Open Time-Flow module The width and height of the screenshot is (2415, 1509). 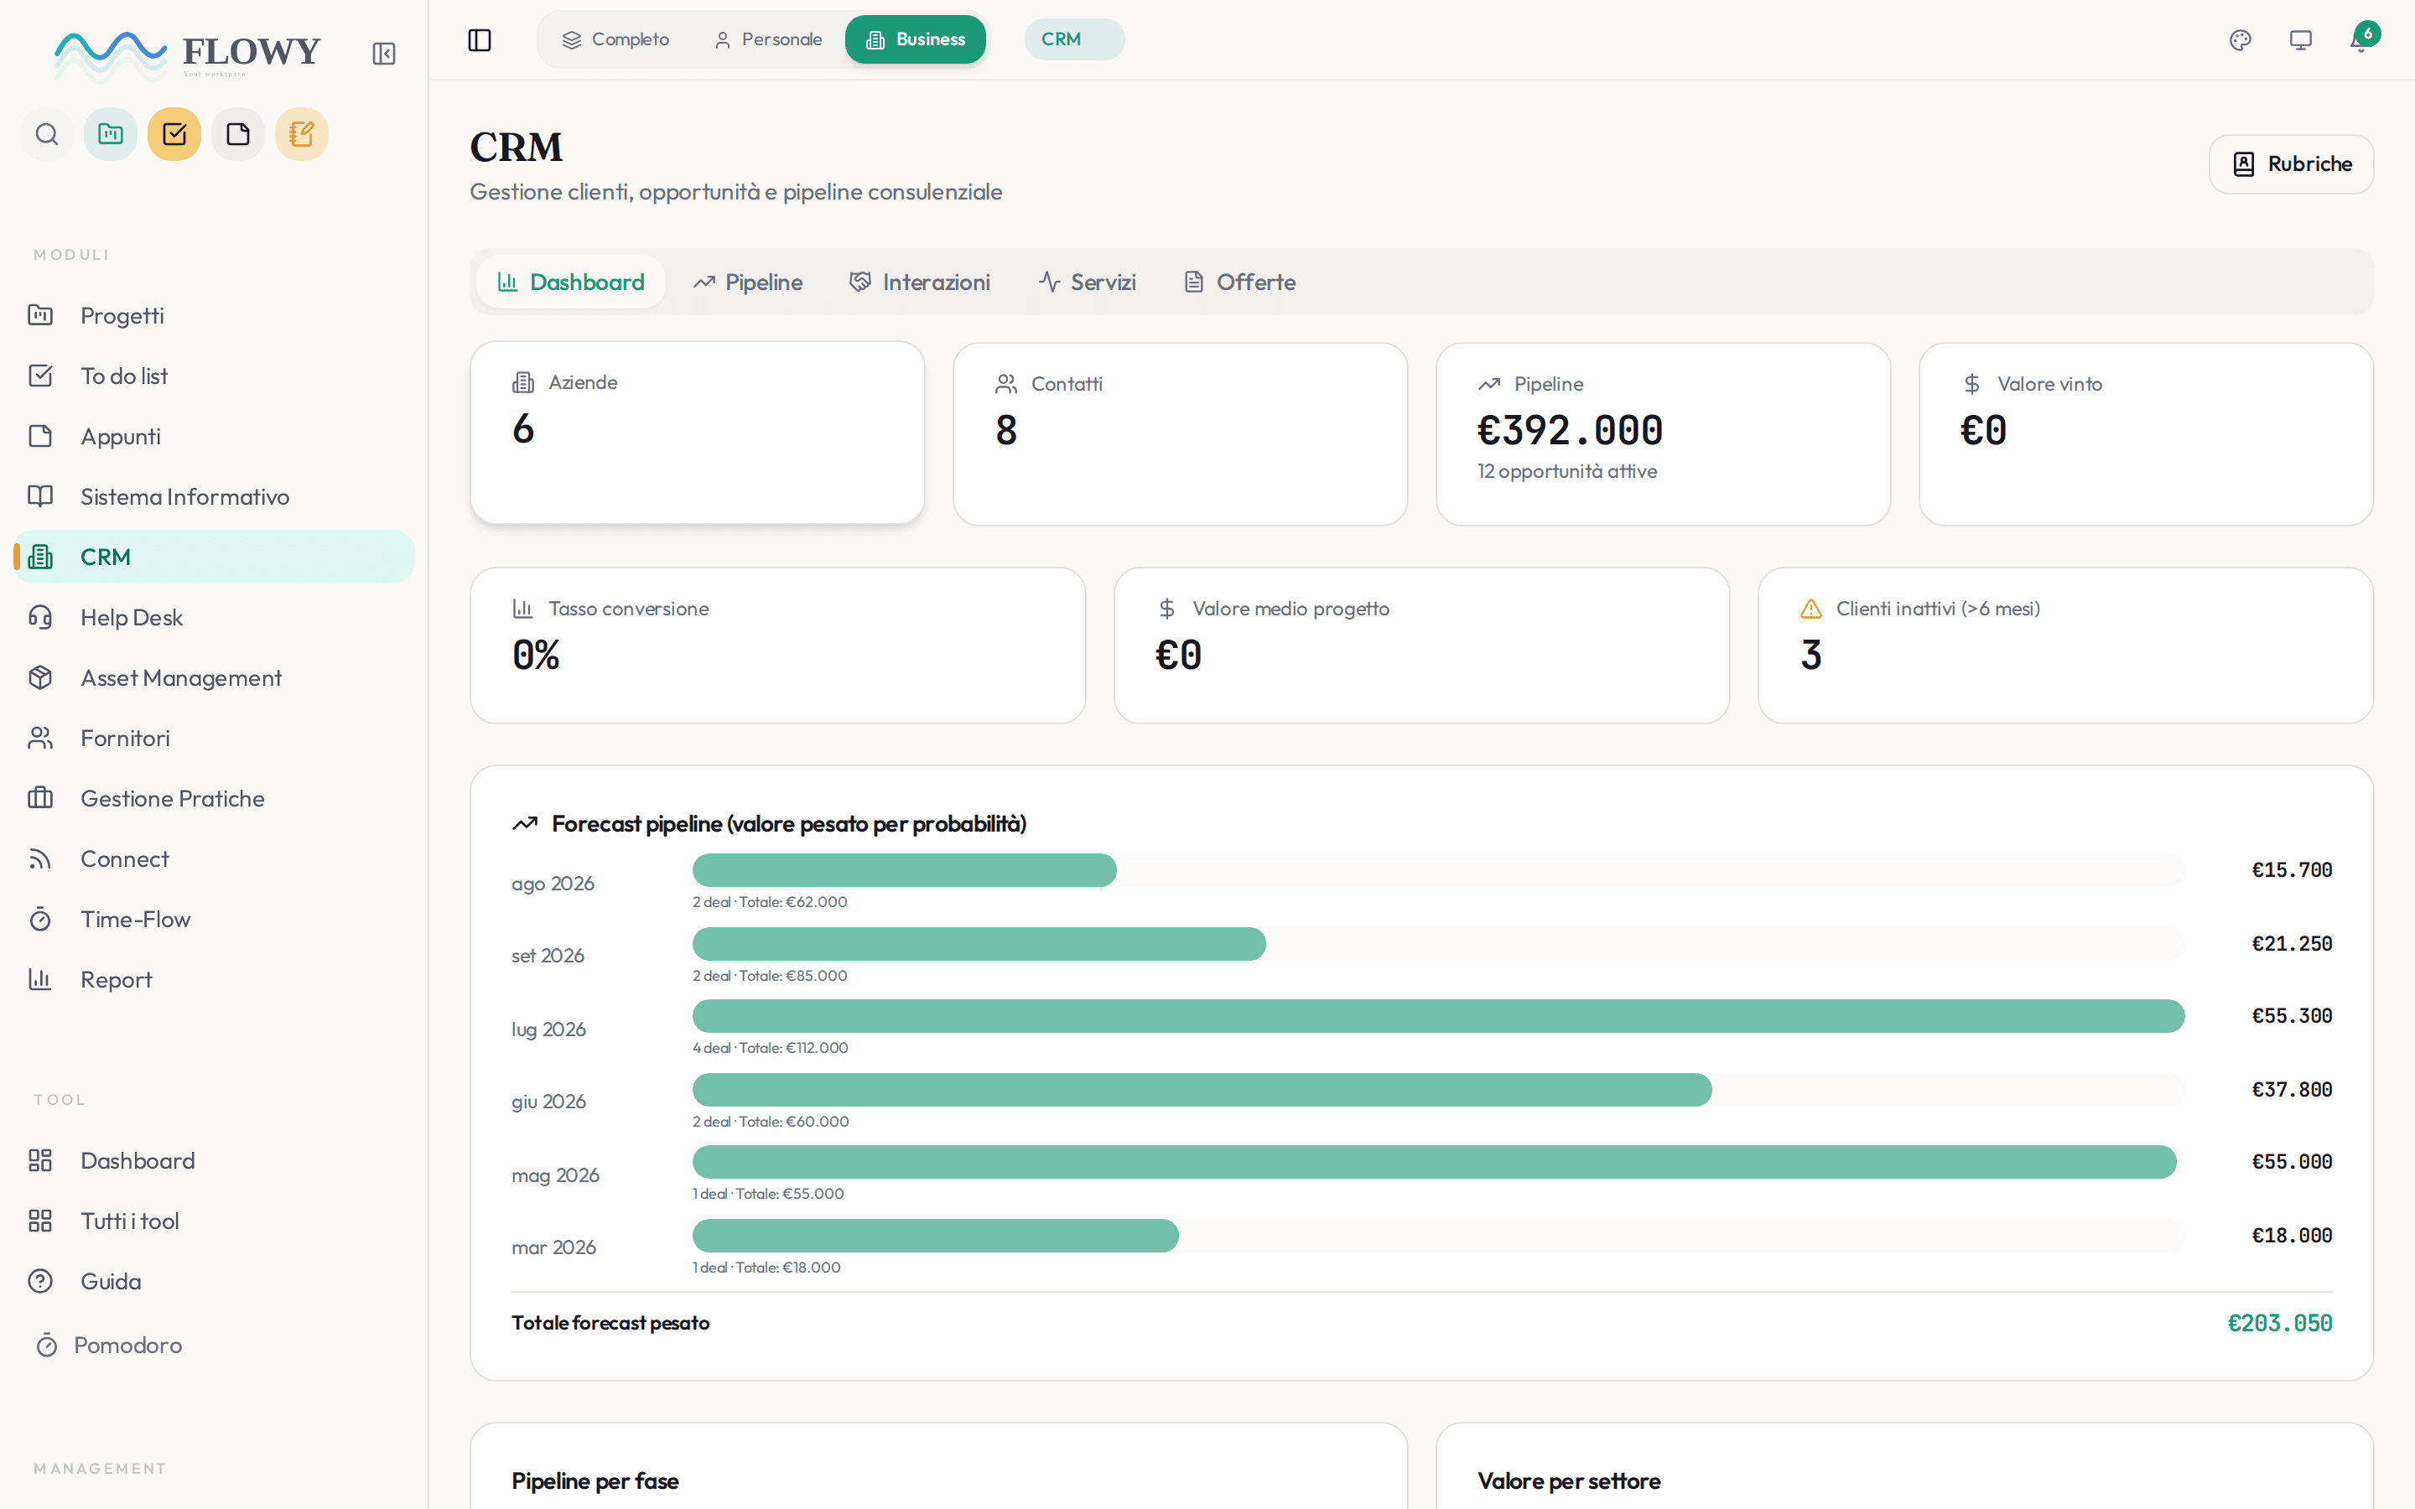click(x=214, y=919)
